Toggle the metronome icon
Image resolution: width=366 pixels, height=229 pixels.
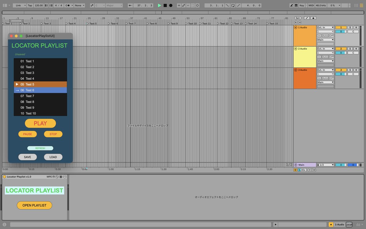67,5
